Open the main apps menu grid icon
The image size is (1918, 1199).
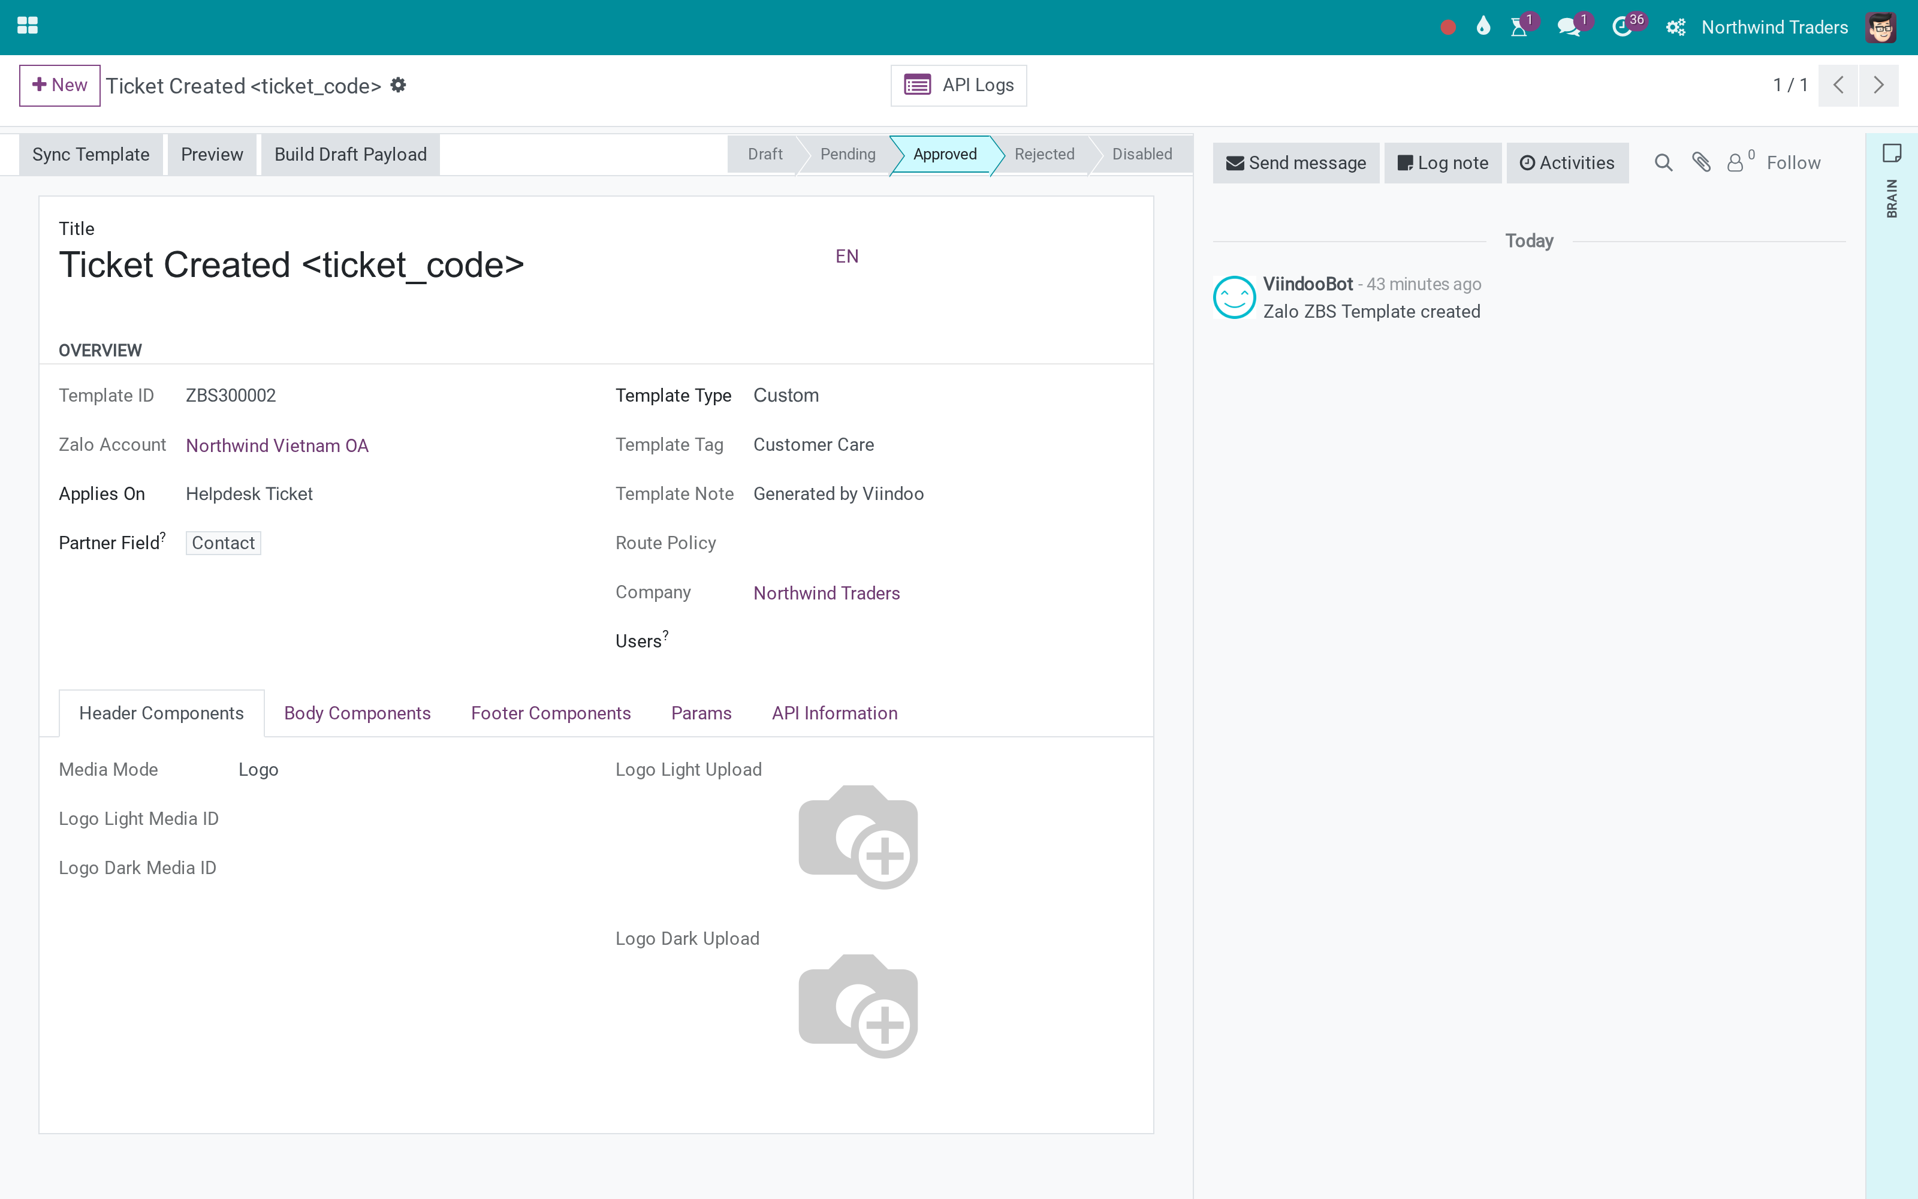(27, 26)
